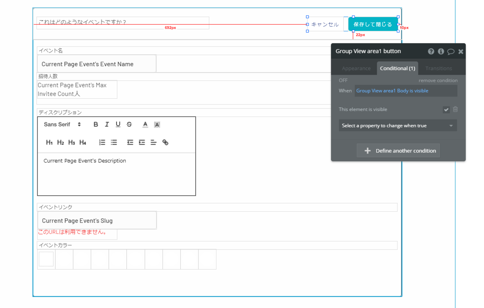
Task: Toggle underline formatting in the editor
Action: (118, 125)
